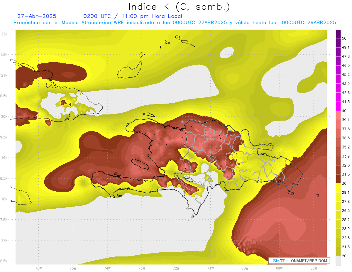Viewport: 352px width, 272px height.
Task: Select the colorbar label "23.9"
Action: tap(346, 229)
